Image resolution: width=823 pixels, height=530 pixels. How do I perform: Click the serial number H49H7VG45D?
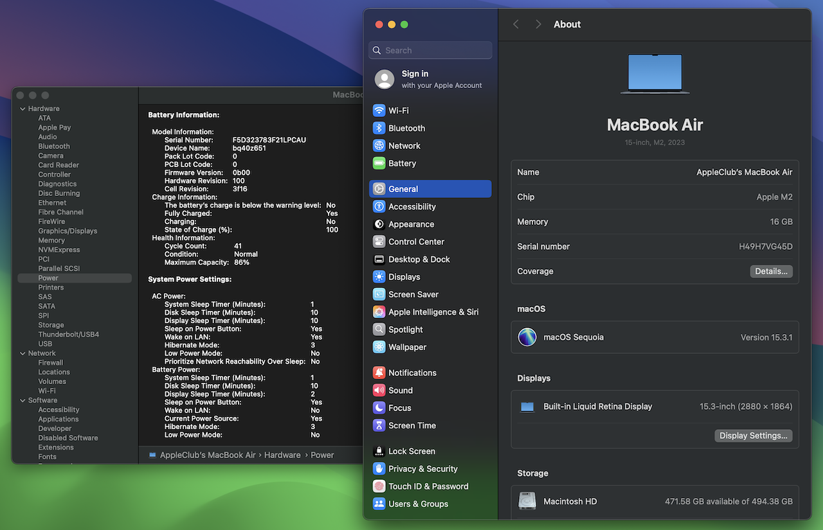(766, 247)
